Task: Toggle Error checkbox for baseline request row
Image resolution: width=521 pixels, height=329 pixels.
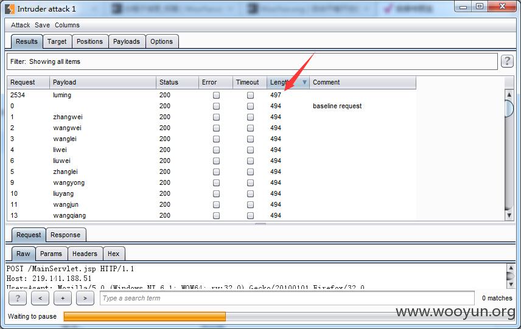Action: click(x=216, y=106)
